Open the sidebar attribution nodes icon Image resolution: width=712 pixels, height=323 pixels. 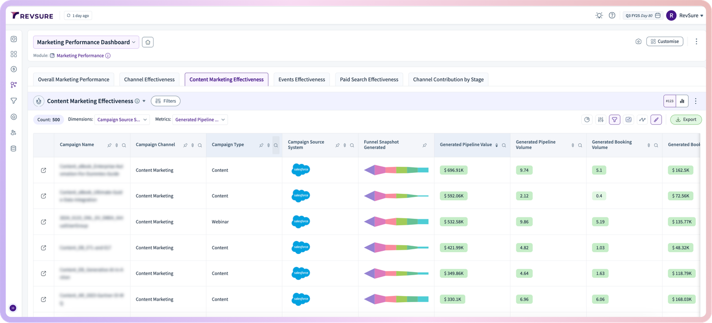(x=14, y=85)
